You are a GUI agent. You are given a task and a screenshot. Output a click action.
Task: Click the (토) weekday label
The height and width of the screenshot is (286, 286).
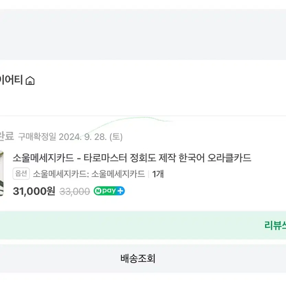click(x=116, y=137)
